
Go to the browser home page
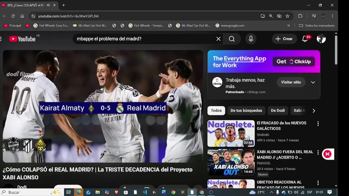[x=22, y=16]
